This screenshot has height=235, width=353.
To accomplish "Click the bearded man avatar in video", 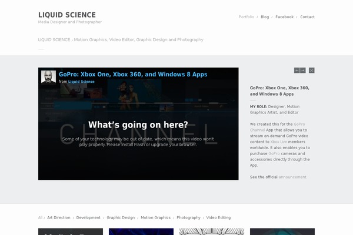I will pyautogui.click(x=48, y=78).
